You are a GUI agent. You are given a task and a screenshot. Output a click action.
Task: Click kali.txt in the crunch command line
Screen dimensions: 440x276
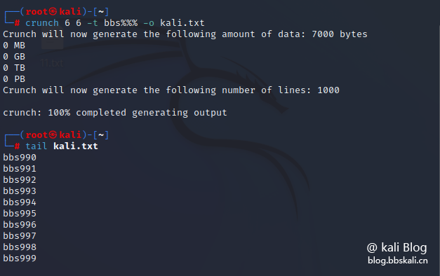(182, 23)
